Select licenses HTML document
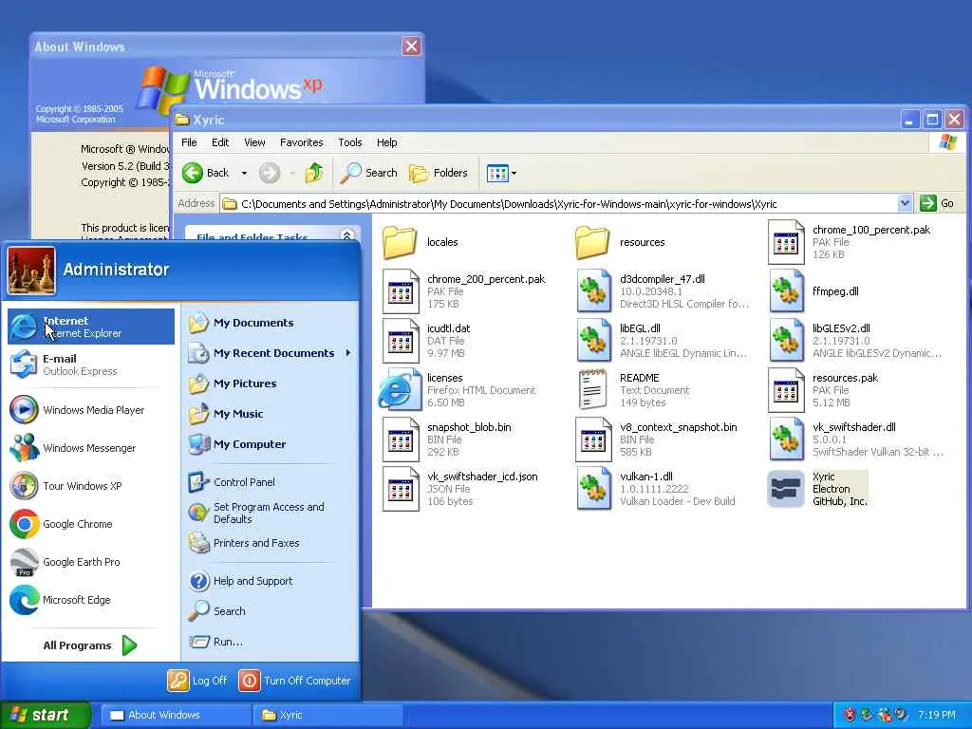 tap(458, 390)
